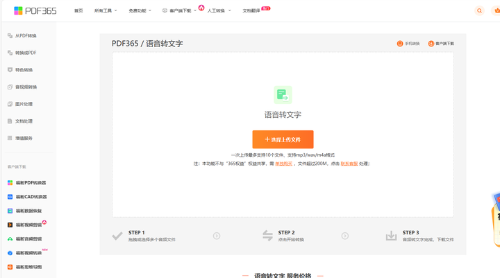Open 福昕CAD转换器 download link
This screenshot has height=278, width=500.
(x=31, y=197)
